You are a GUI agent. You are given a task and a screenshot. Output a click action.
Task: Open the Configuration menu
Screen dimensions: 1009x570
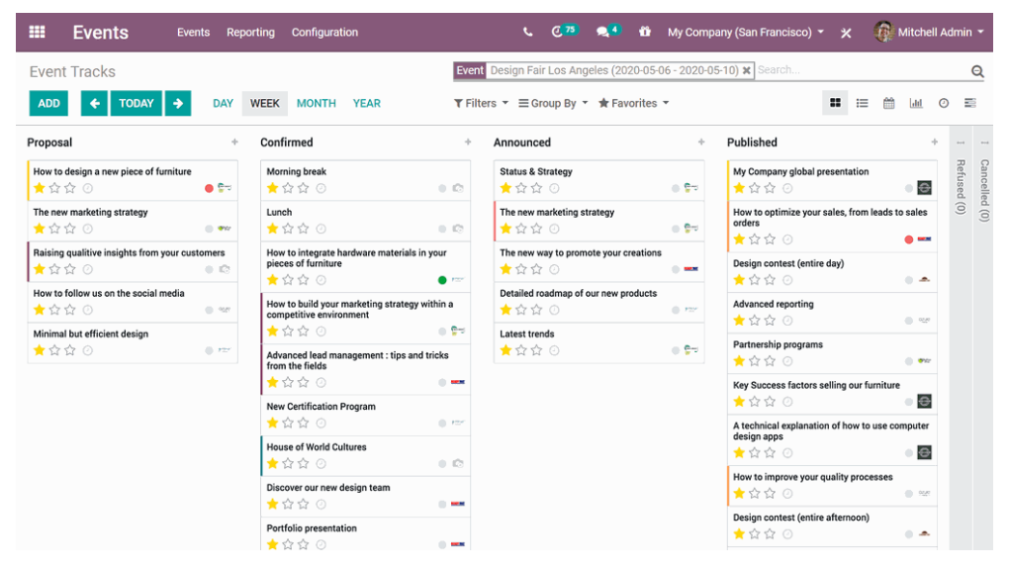(324, 32)
